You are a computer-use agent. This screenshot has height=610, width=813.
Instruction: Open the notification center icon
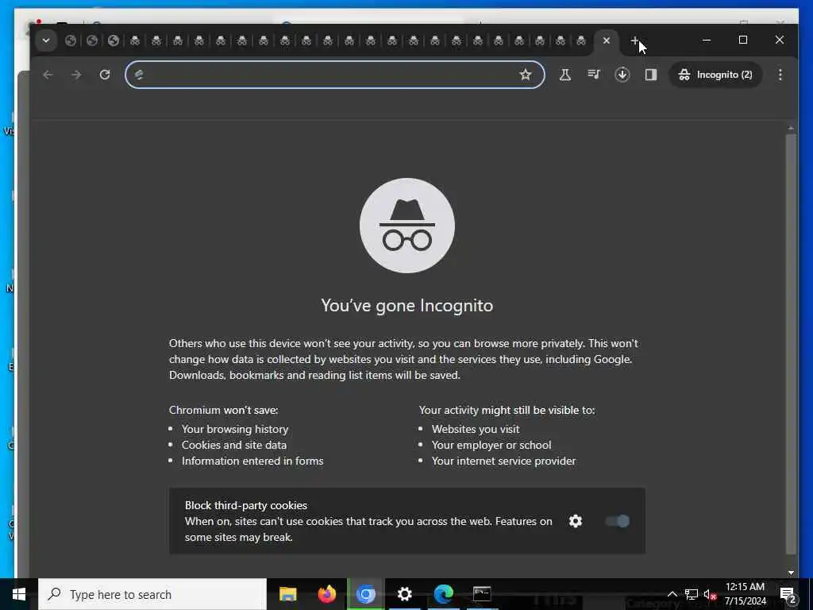tap(788, 594)
